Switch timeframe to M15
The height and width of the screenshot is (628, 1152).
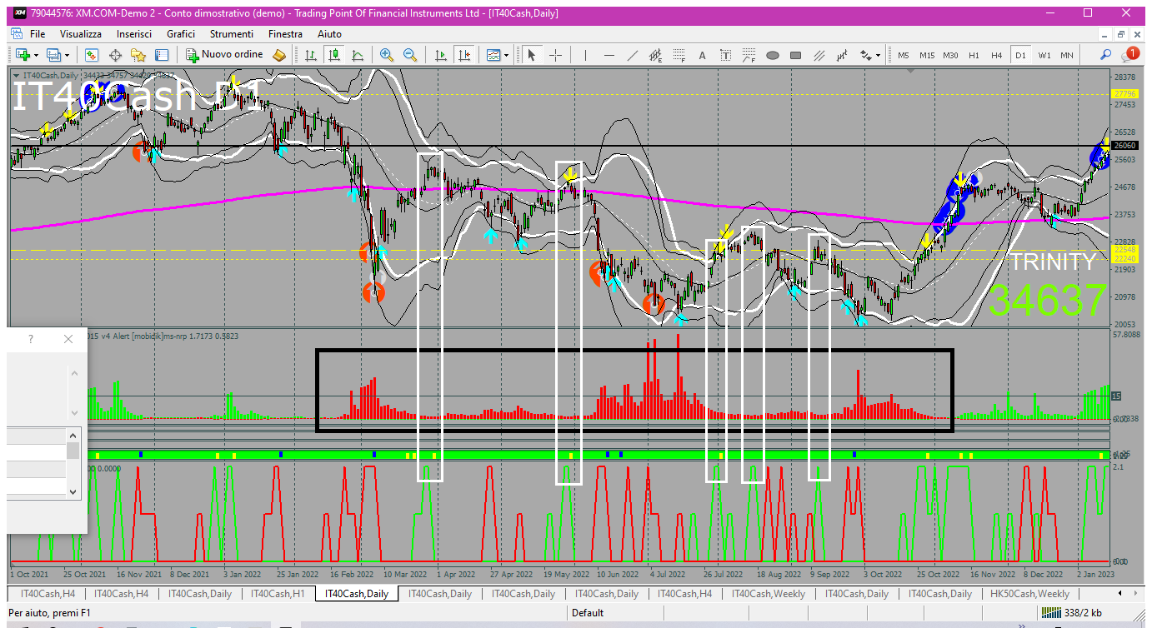[927, 55]
